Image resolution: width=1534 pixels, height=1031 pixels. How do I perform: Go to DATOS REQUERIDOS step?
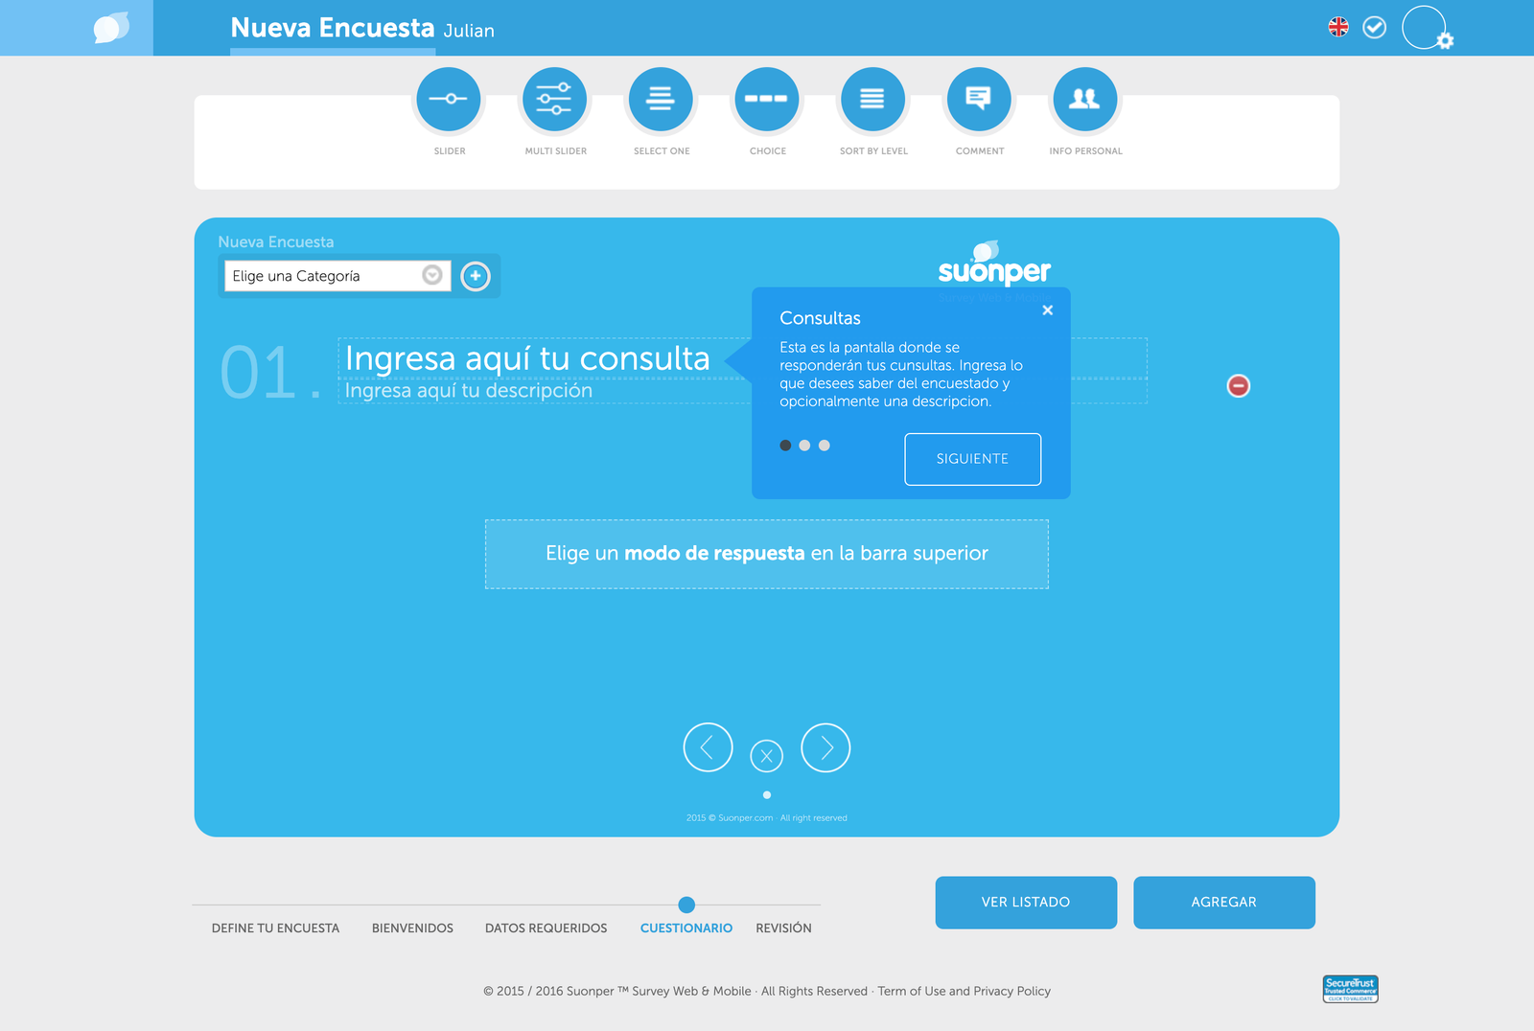(546, 928)
